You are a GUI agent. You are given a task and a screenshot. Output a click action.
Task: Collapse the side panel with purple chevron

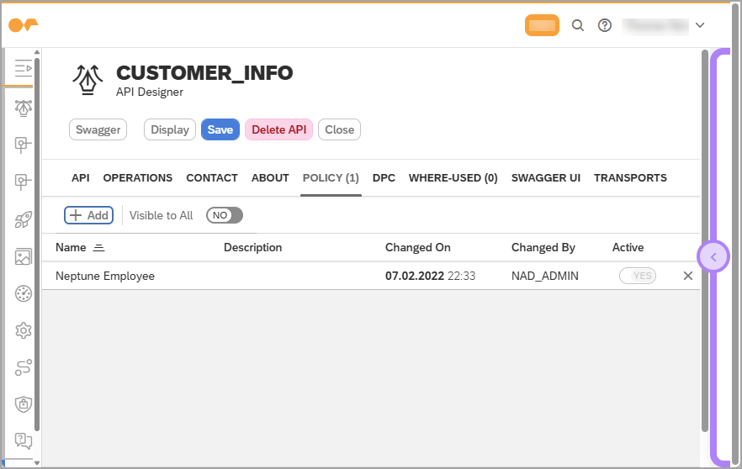[713, 257]
